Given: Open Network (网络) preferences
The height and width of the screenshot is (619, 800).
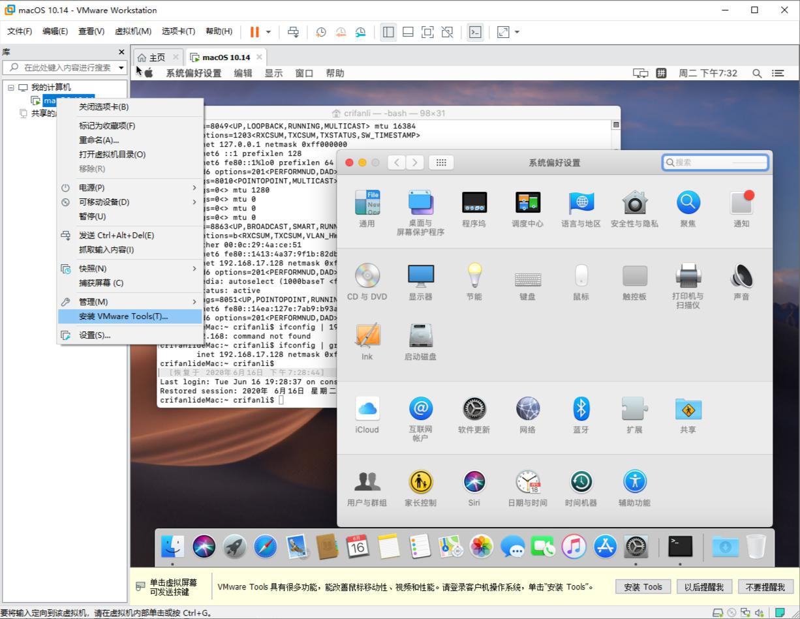Looking at the screenshot, I should [527, 409].
